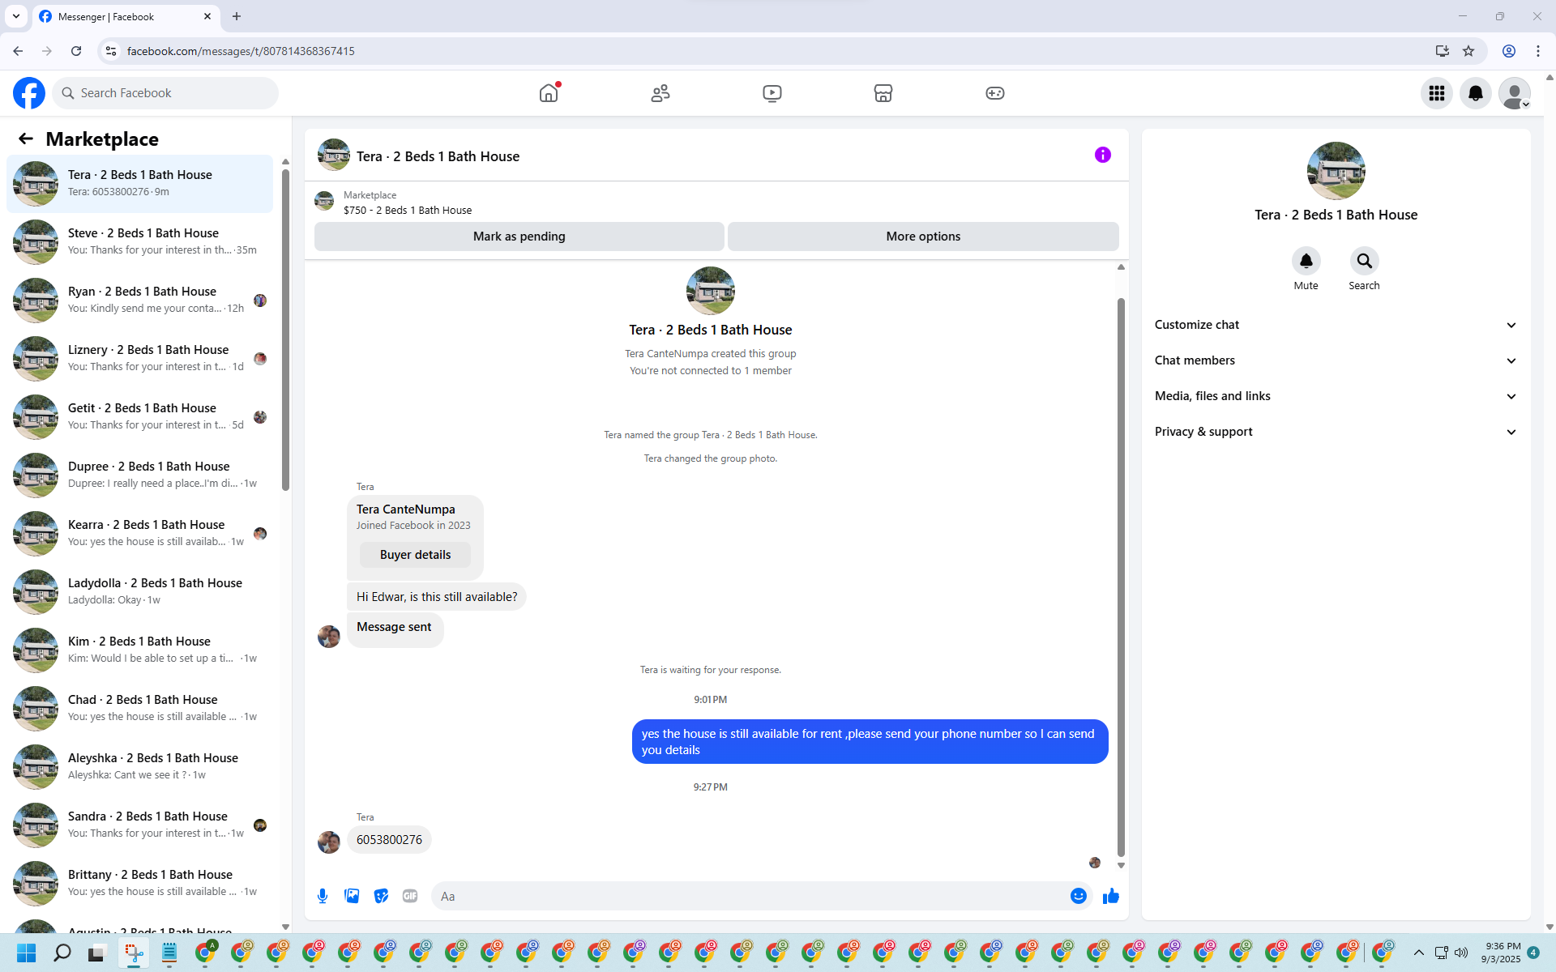Open the Chrome tab search dropdown
The height and width of the screenshot is (972, 1556).
coord(16,16)
